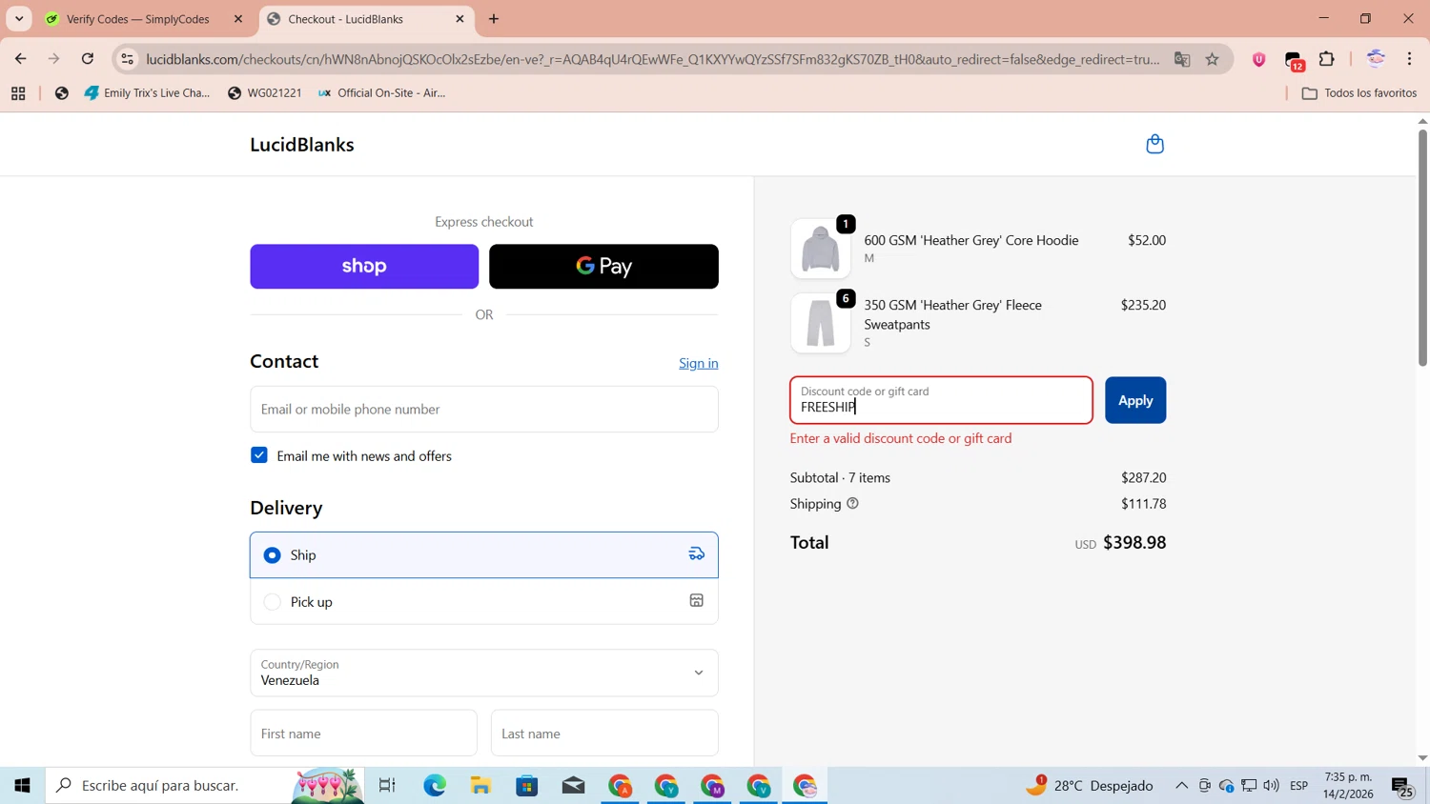Click the page vertical scrollbar
This screenshot has height=804, width=1430.
(x=1422, y=248)
